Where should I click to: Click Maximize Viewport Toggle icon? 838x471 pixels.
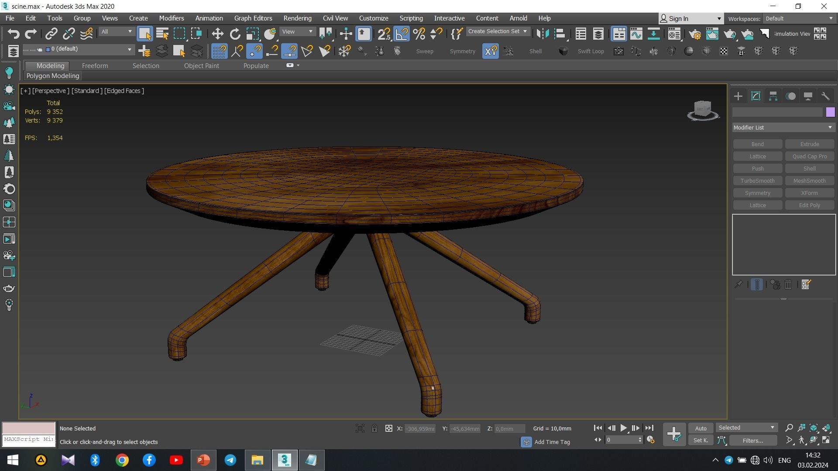826,440
